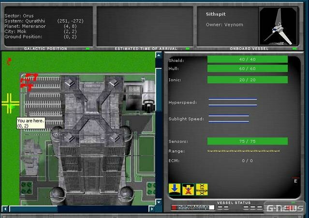
Task: Click the yellow crosshair position marker
Action: pos(9,102)
